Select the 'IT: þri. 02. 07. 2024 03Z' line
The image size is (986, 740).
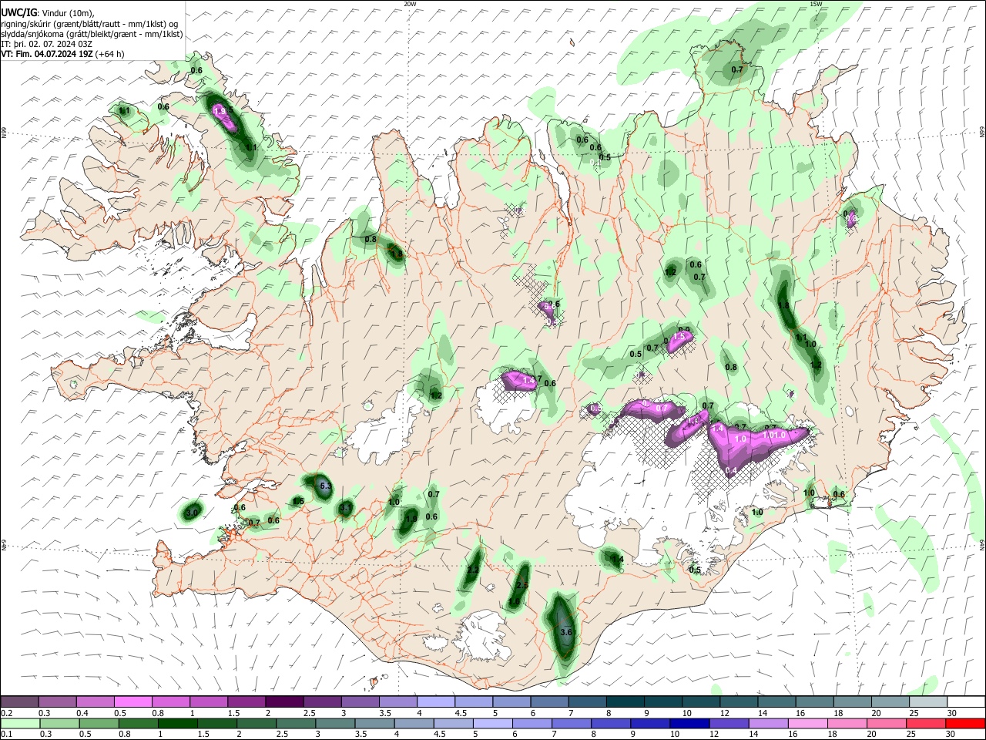point(46,44)
